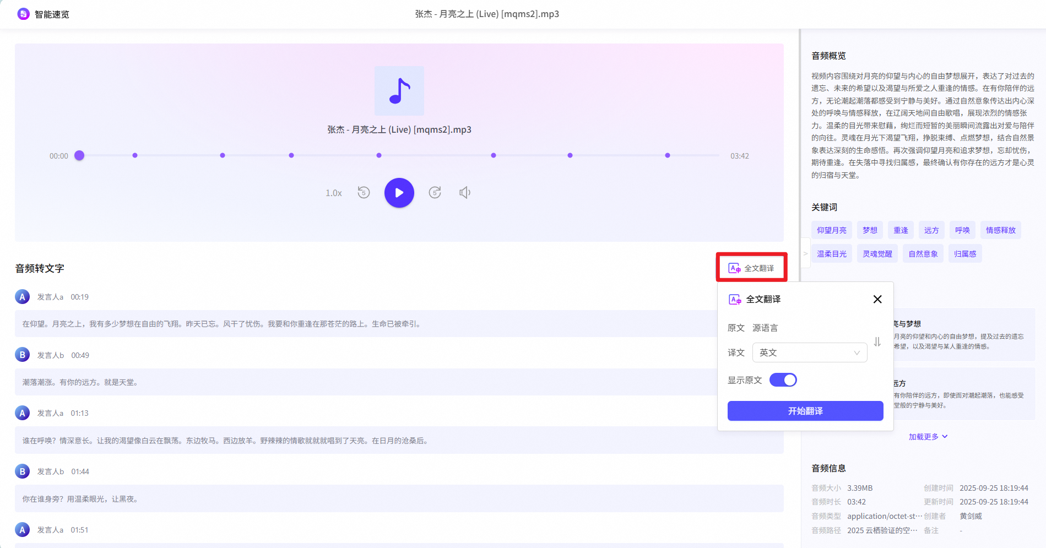Screen dimensions: 1046x548
Task: Click the file title in the top bar
Action: click(x=487, y=14)
